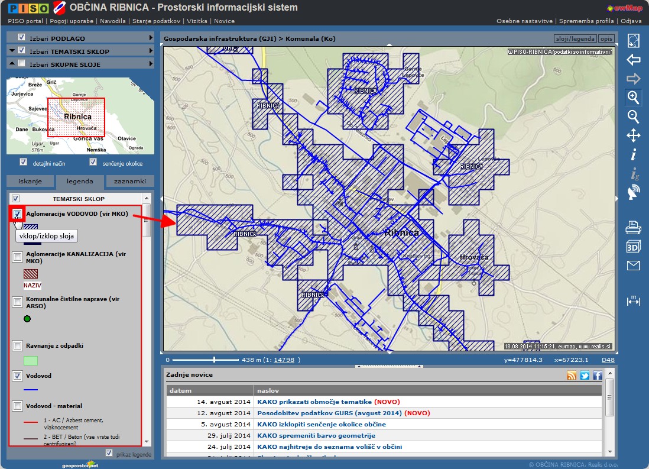649x469 pixels.
Task: Open the Izberi PODLAGO dropdown arrow
Action: coord(151,38)
